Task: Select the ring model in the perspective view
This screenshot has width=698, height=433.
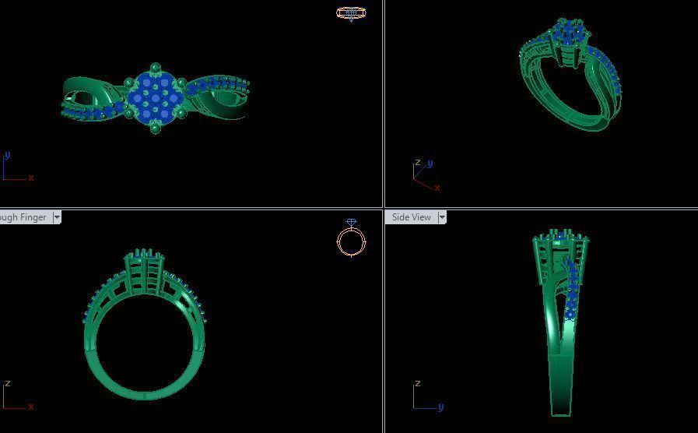Action: (x=570, y=75)
